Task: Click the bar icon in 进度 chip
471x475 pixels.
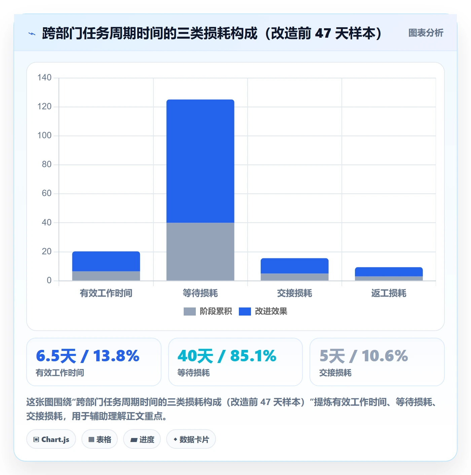Action: click(x=134, y=440)
